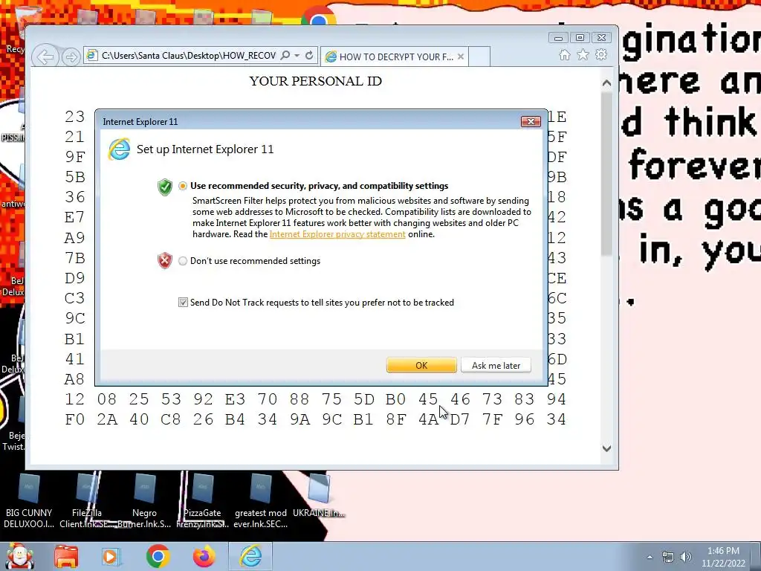
Task: Click the search magnifier in the address bar
Action: coord(285,55)
